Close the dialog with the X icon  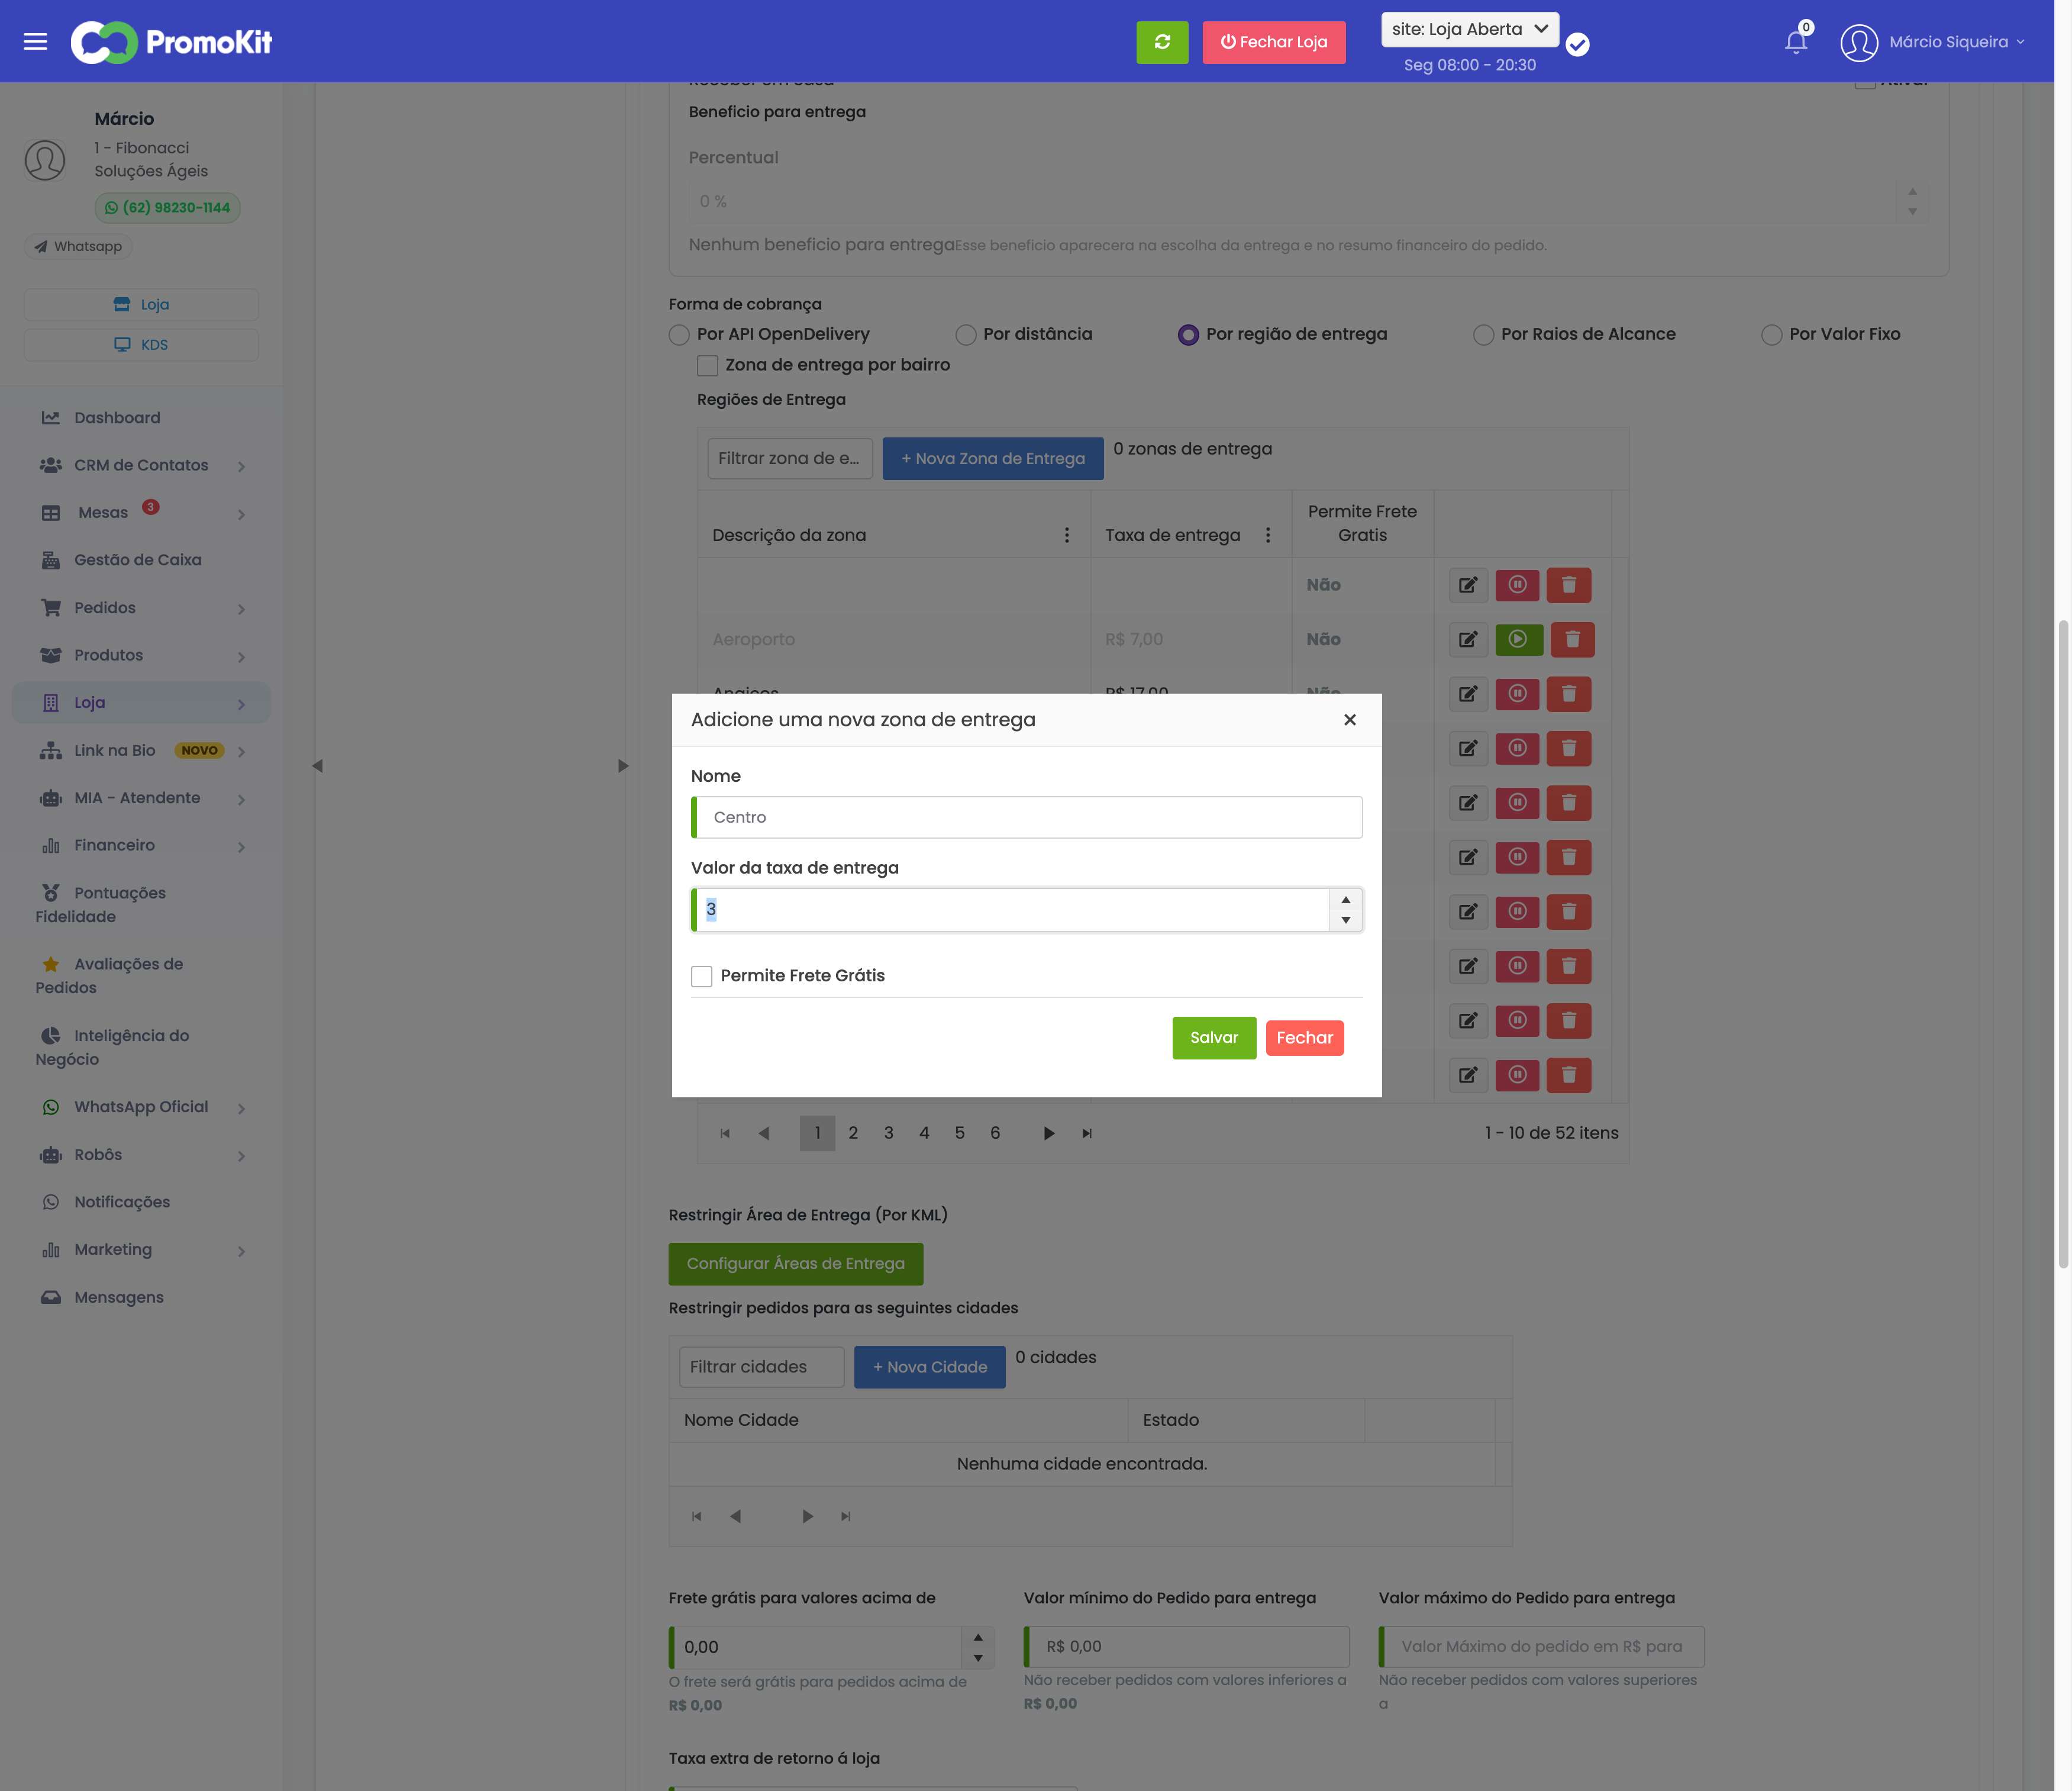(x=1349, y=719)
